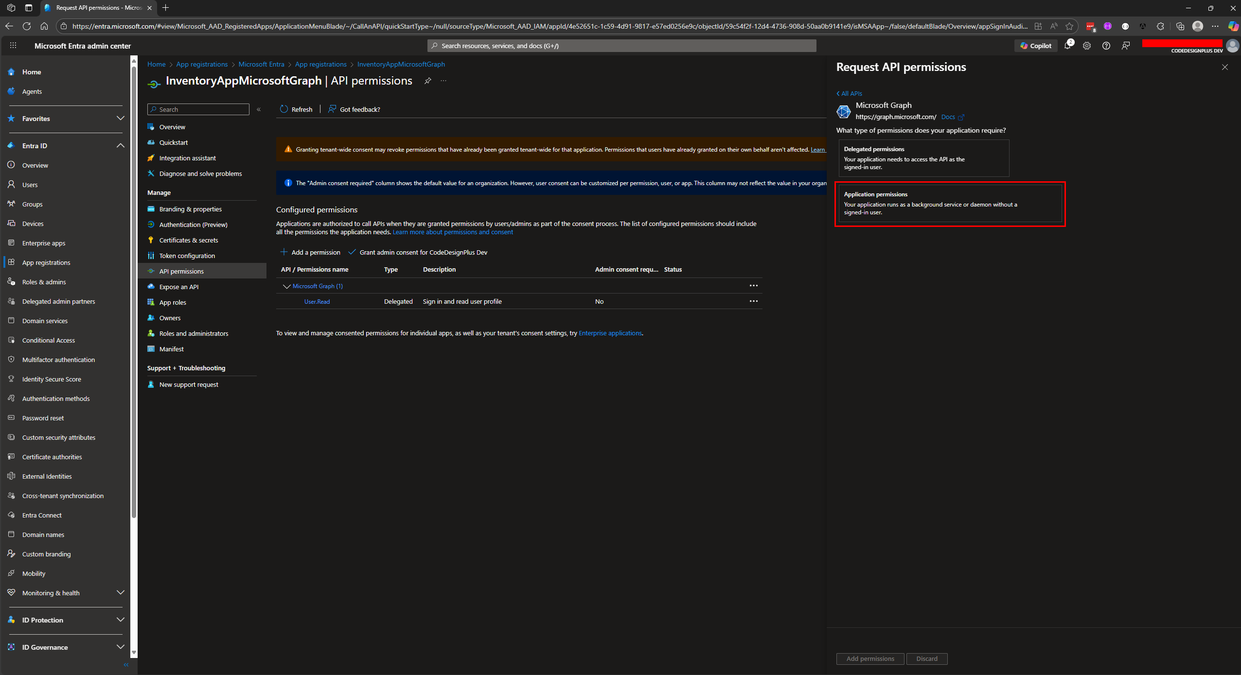Open ellipsis menu for Microsoft Graph row
Image resolution: width=1241 pixels, height=675 pixels.
coord(753,286)
